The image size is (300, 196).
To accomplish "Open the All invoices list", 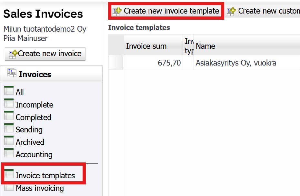I will point(20,92).
